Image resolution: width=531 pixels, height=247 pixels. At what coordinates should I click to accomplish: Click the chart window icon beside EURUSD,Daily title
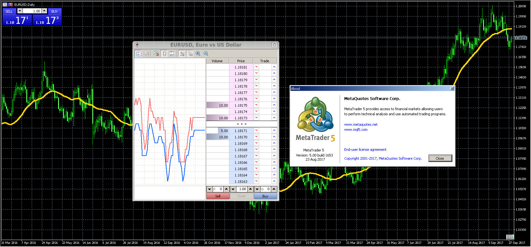click(5, 4)
